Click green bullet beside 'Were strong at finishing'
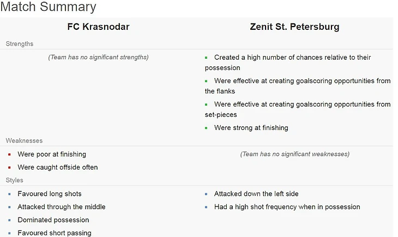 [x=206, y=128]
